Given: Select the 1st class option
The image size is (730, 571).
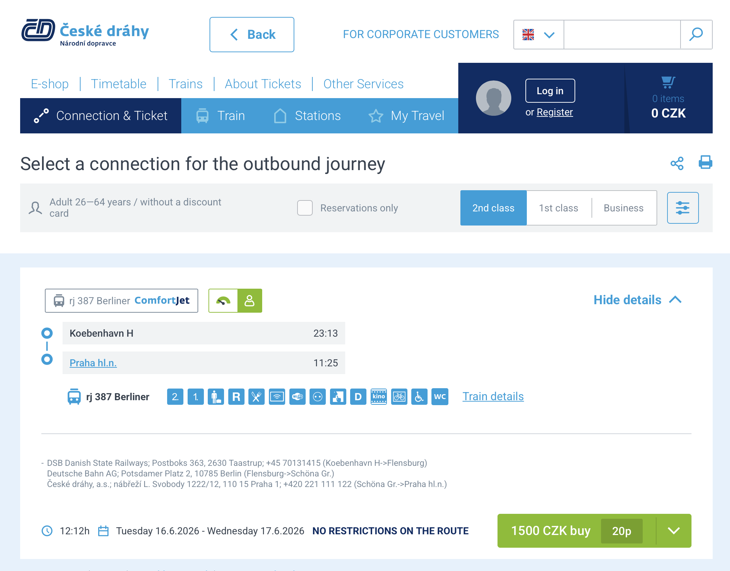Looking at the screenshot, I should pos(558,208).
